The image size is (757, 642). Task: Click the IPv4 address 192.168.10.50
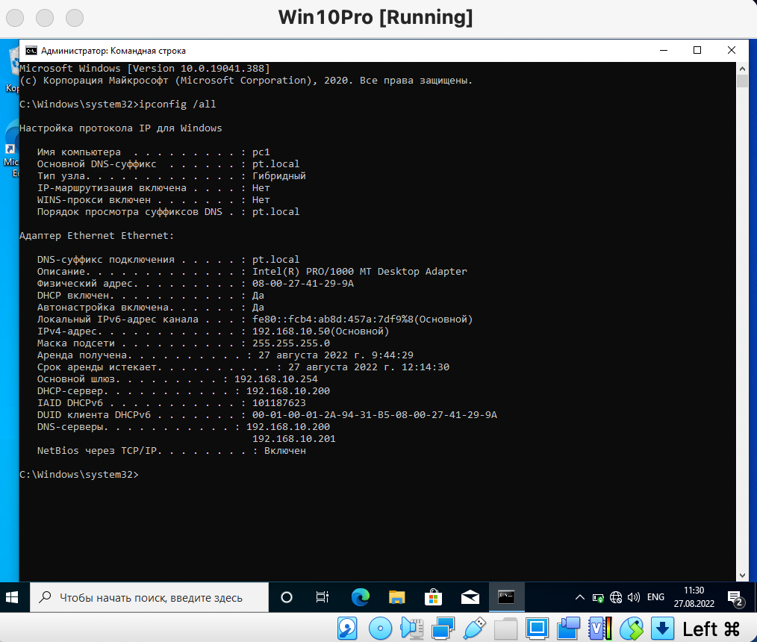(x=291, y=331)
